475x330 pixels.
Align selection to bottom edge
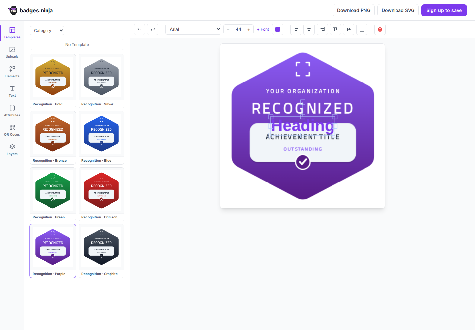(x=362, y=29)
